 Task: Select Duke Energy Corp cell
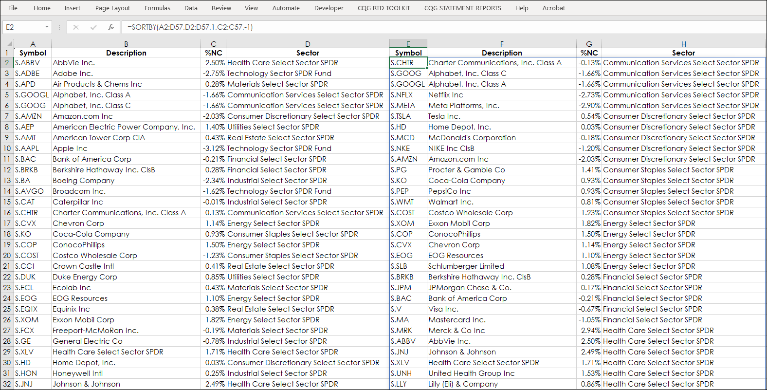[x=126, y=277]
